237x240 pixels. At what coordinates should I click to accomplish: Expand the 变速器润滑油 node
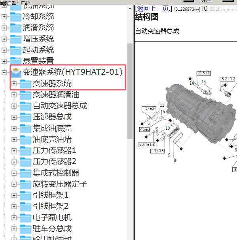click(14, 95)
